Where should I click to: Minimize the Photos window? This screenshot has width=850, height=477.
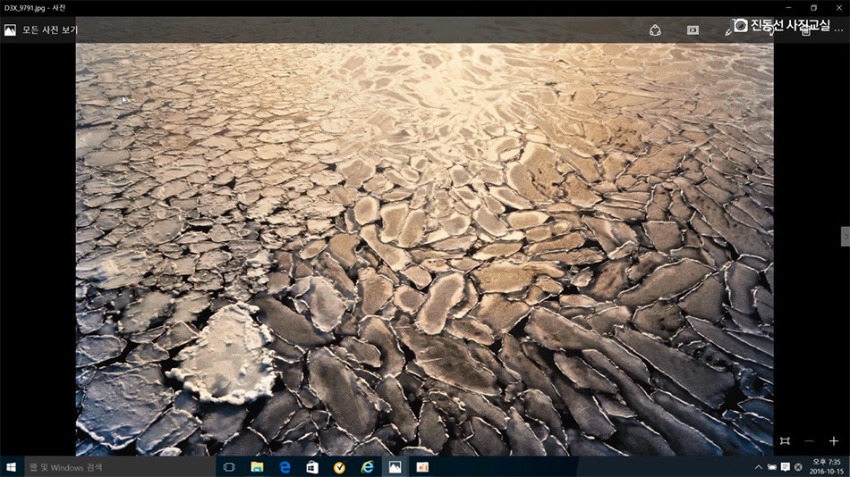[789, 7]
